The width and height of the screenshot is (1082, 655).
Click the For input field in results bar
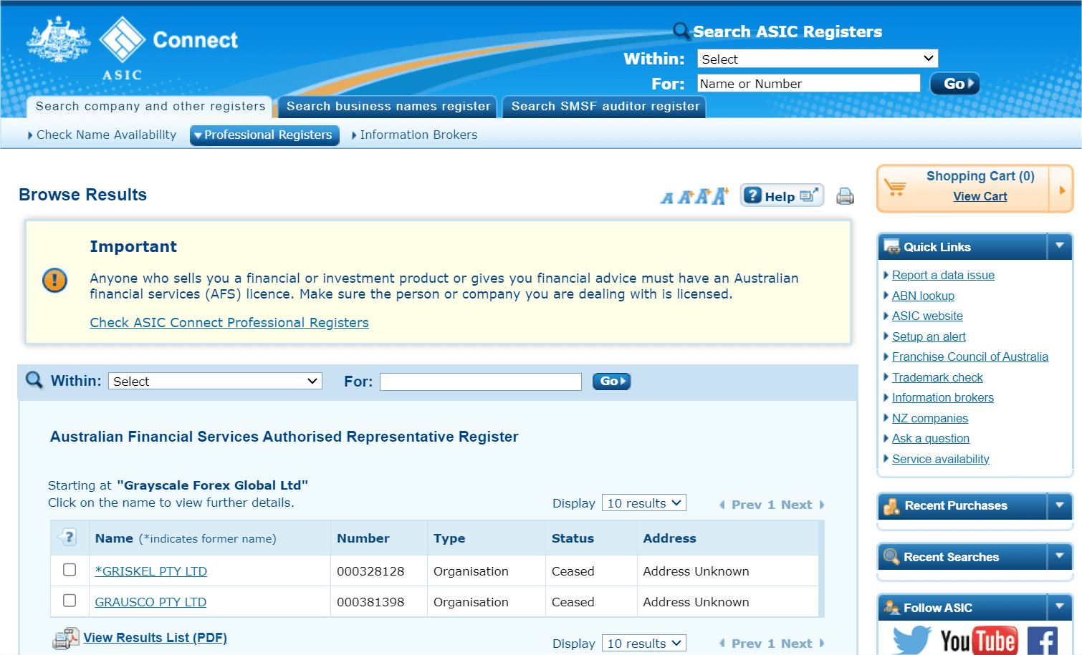[x=480, y=382]
